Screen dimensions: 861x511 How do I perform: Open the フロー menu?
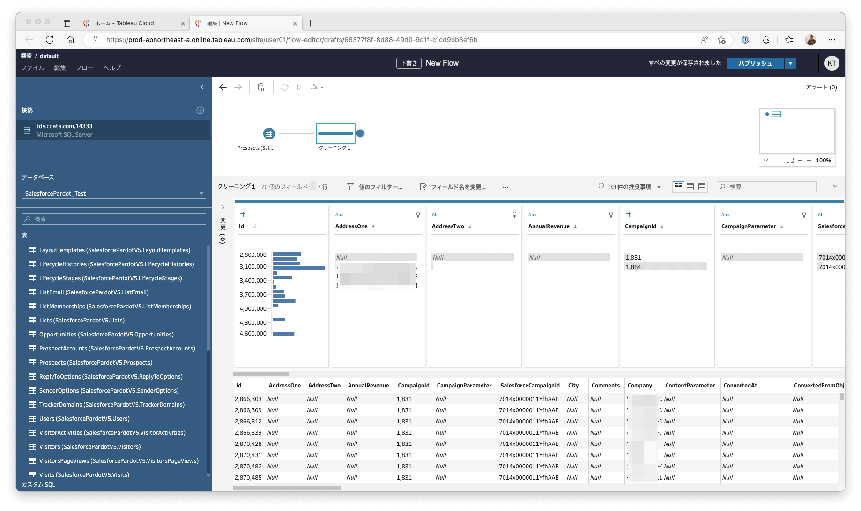[x=85, y=68]
